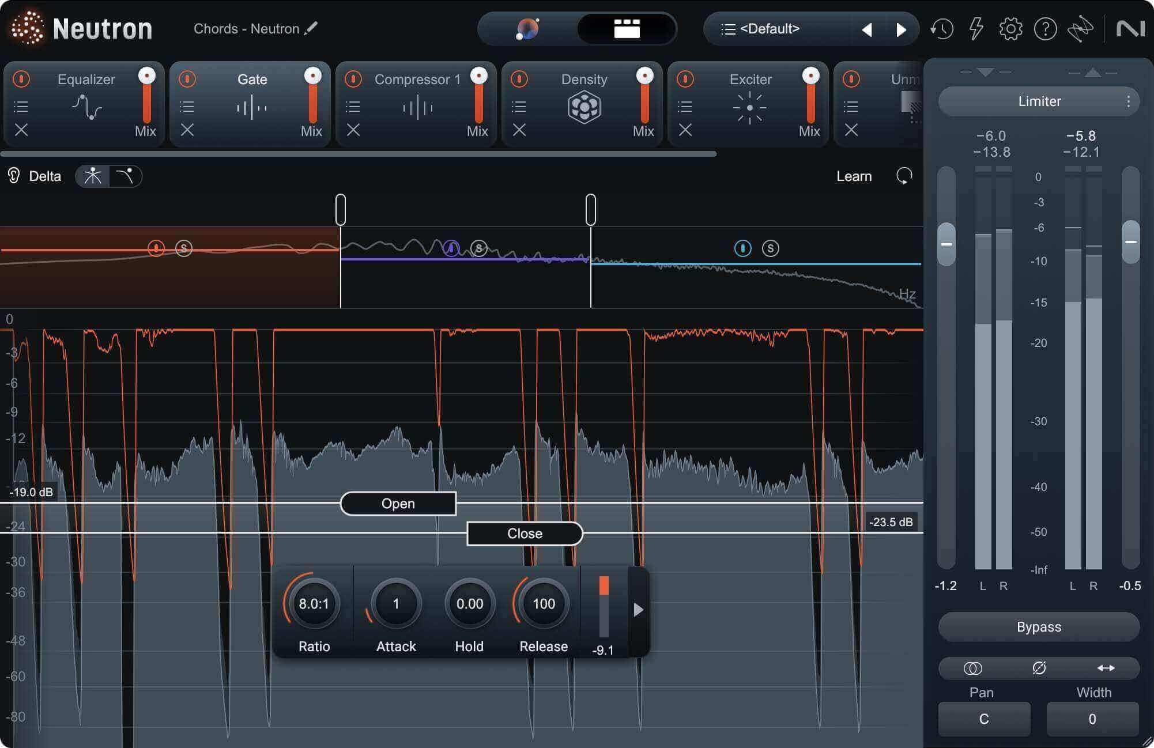Open undo history
The width and height of the screenshot is (1154, 748).
[x=942, y=29]
